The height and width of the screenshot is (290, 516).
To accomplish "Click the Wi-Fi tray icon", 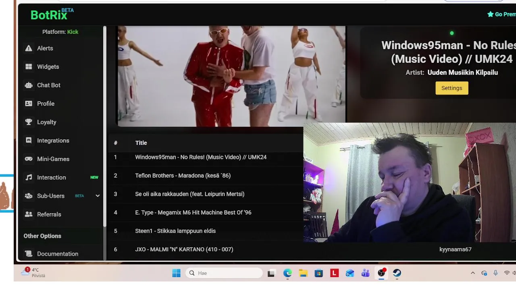I will (x=507, y=273).
